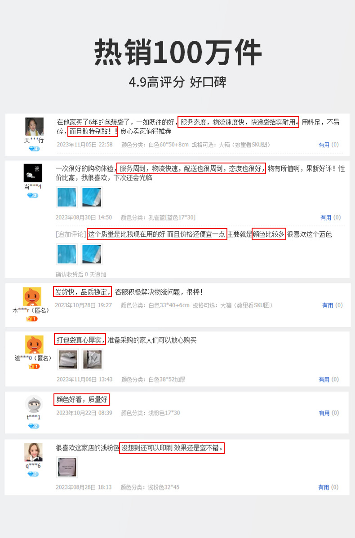This screenshot has width=355, height=538.
Task: Open first blue bag photo in 当***4 review
Action: (67, 197)
